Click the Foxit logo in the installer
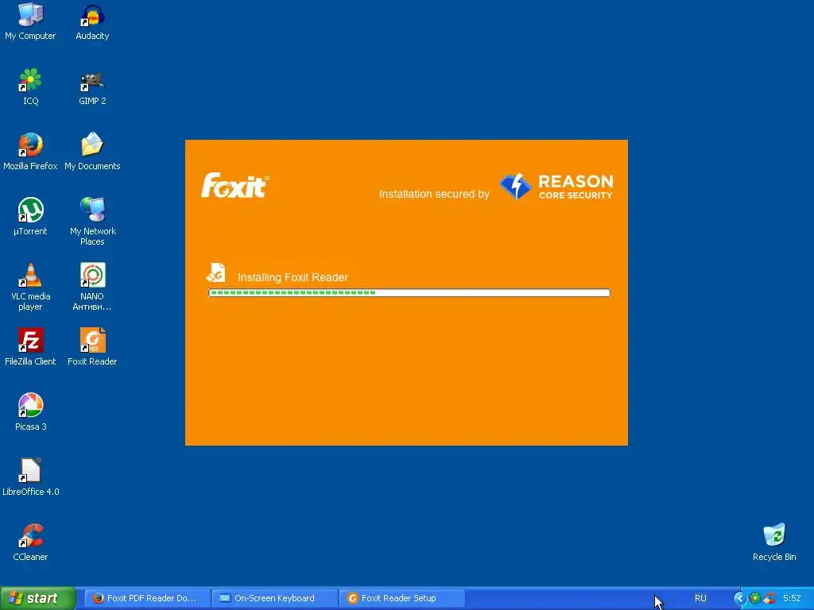Screen dimensions: 814x610 coord(235,186)
